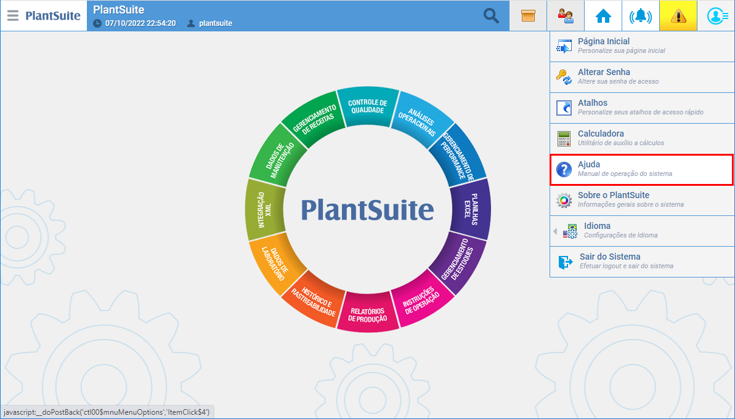The height and width of the screenshot is (419, 735).
Task: Click the Ajuda question mark icon
Action: (x=564, y=169)
